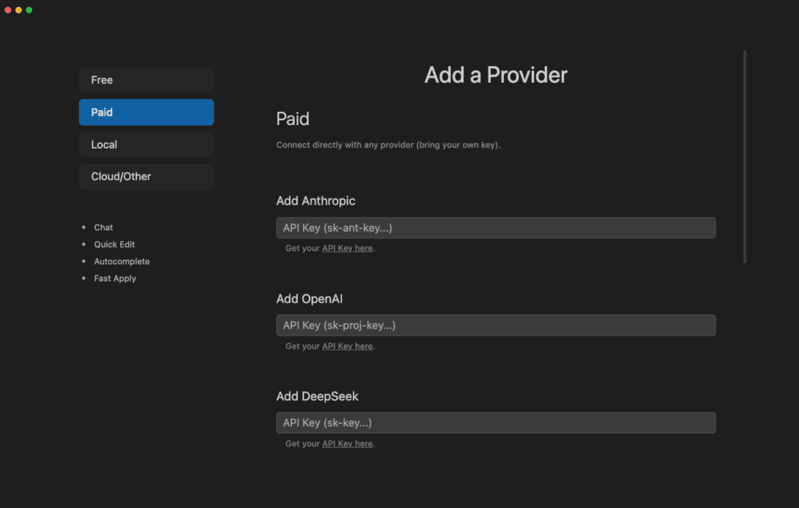Focus the OpenAI API Key field
This screenshot has width=799, height=508.
[x=495, y=325]
